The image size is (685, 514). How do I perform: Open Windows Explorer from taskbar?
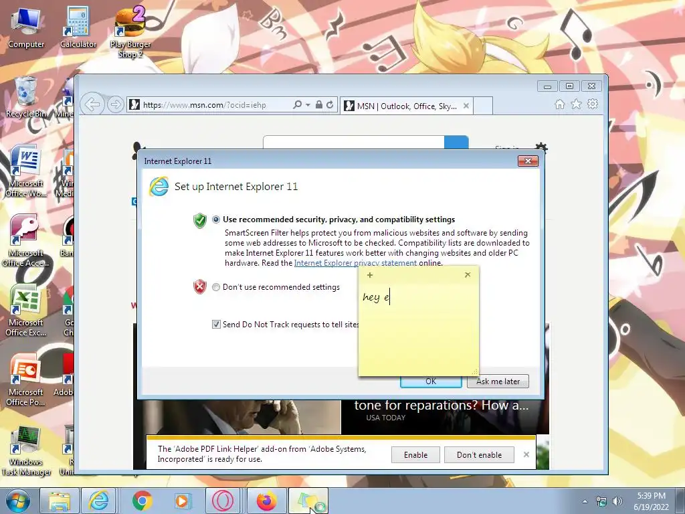[60, 501]
